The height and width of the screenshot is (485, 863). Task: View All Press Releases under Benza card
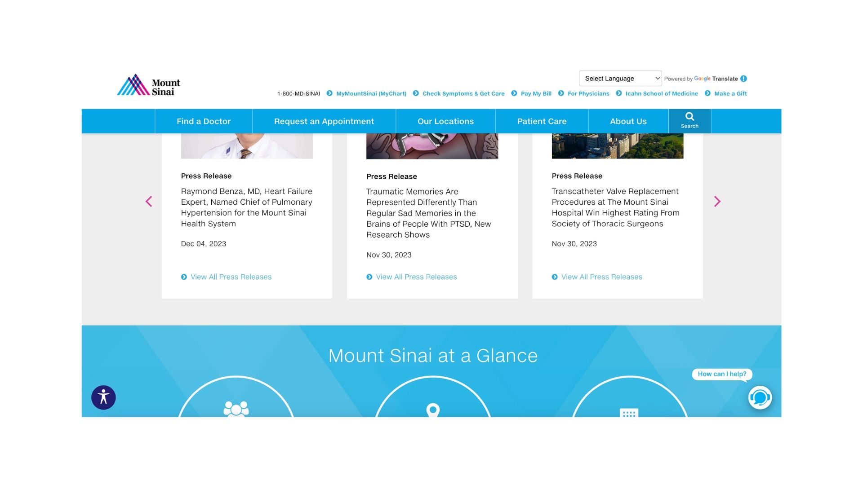point(231,277)
